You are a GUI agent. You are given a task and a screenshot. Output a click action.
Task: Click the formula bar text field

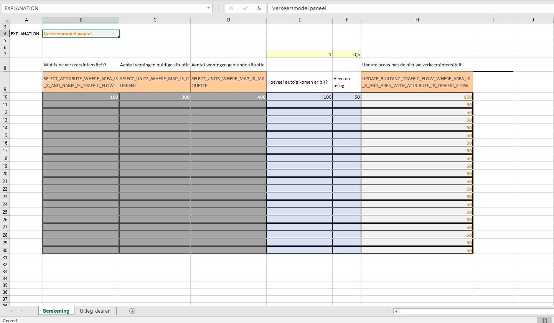(407, 8)
